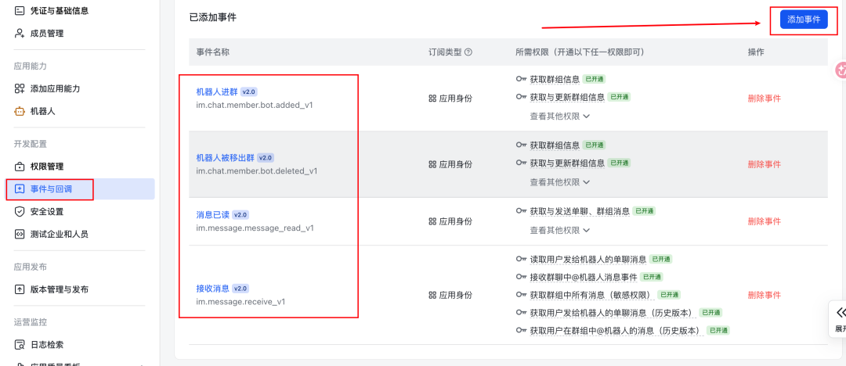Viewport: 846px width, 366px height.
Task: Click the 添加事件 button
Action: pos(804,20)
